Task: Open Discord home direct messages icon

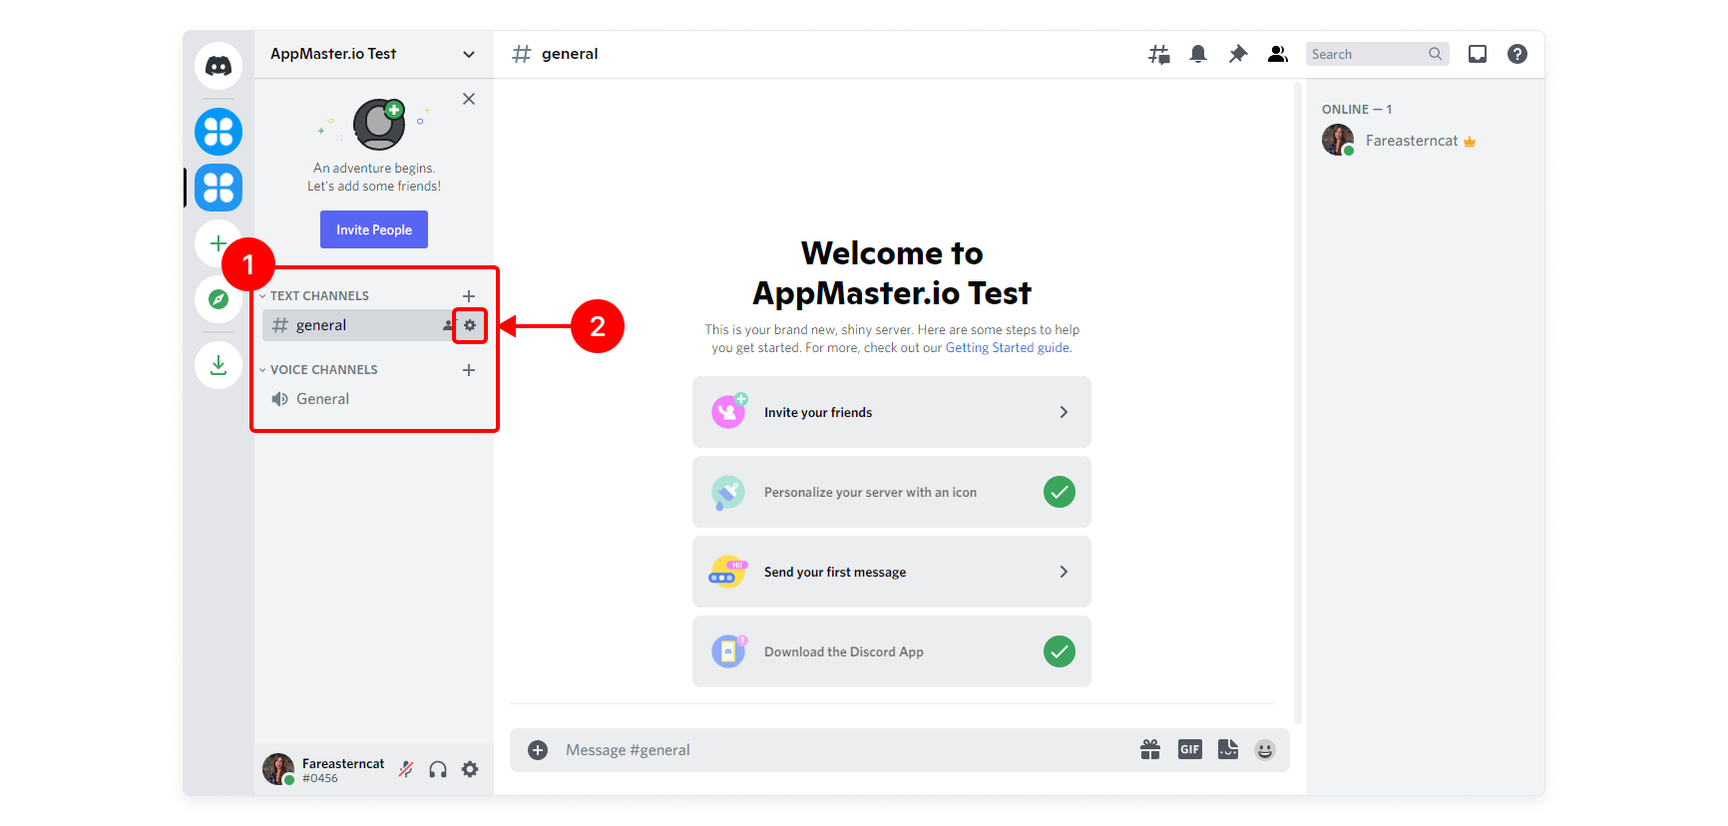Action: coord(218,66)
